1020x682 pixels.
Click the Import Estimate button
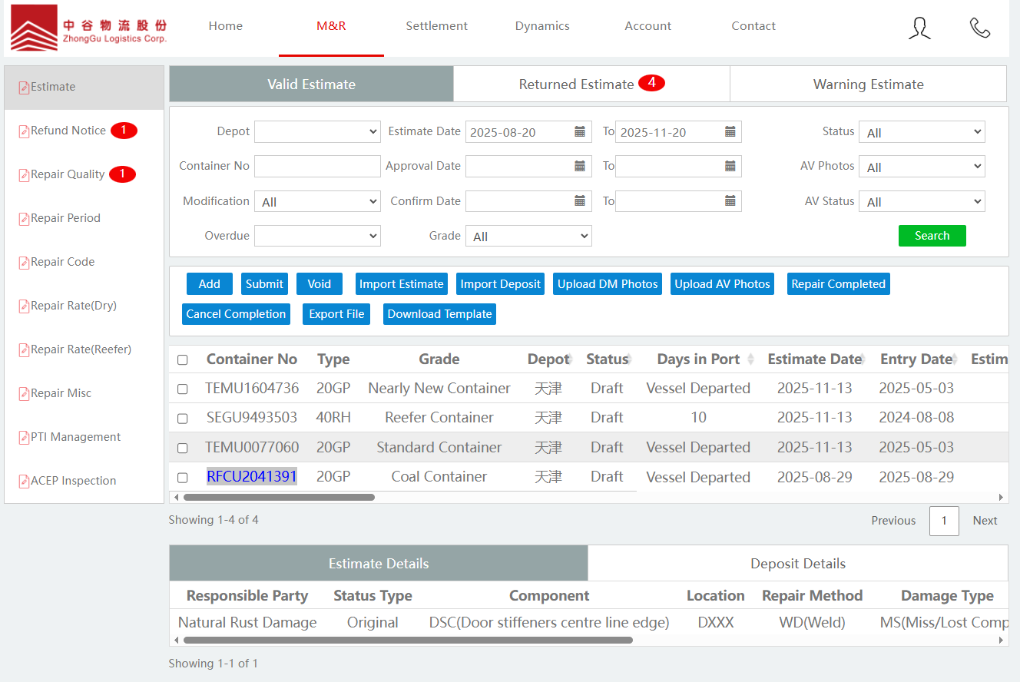401,284
